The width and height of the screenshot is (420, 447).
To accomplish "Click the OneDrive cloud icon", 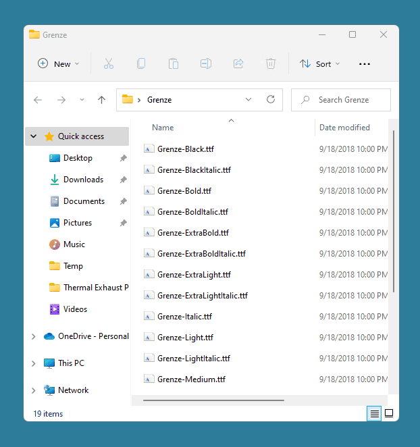I will click(x=49, y=336).
